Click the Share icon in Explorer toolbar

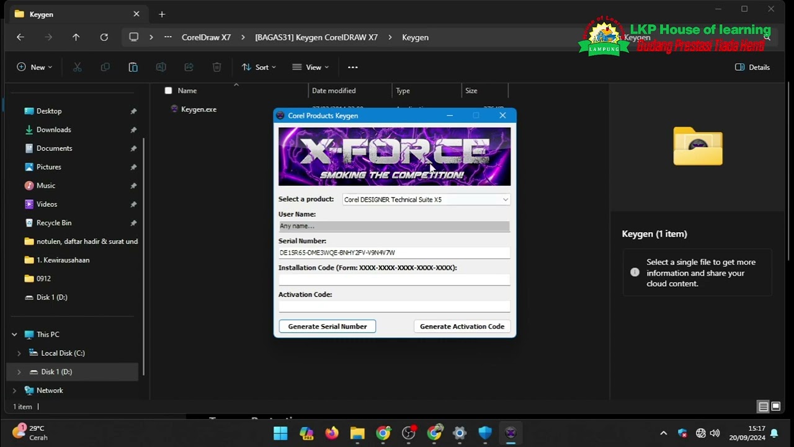pos(189,67)
